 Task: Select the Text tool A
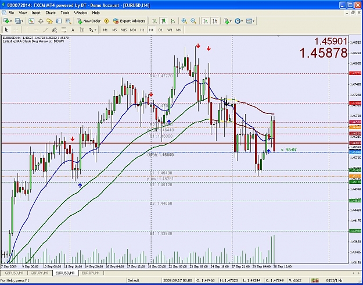pos(73,30)
